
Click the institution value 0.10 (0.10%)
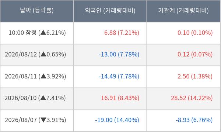[x=195, y=33]
